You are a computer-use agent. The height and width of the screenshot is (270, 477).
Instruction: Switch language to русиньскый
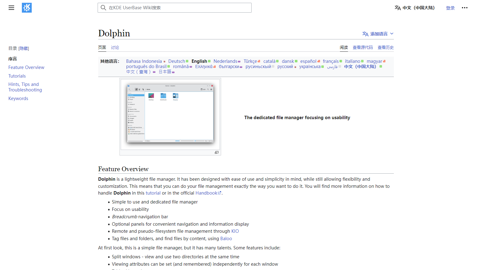[x=258, y=66]
